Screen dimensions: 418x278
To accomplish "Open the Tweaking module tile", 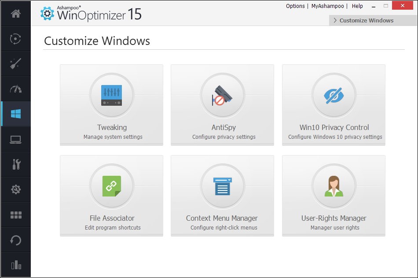I will click(111, 105).
